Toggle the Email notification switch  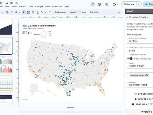[130, 58]
